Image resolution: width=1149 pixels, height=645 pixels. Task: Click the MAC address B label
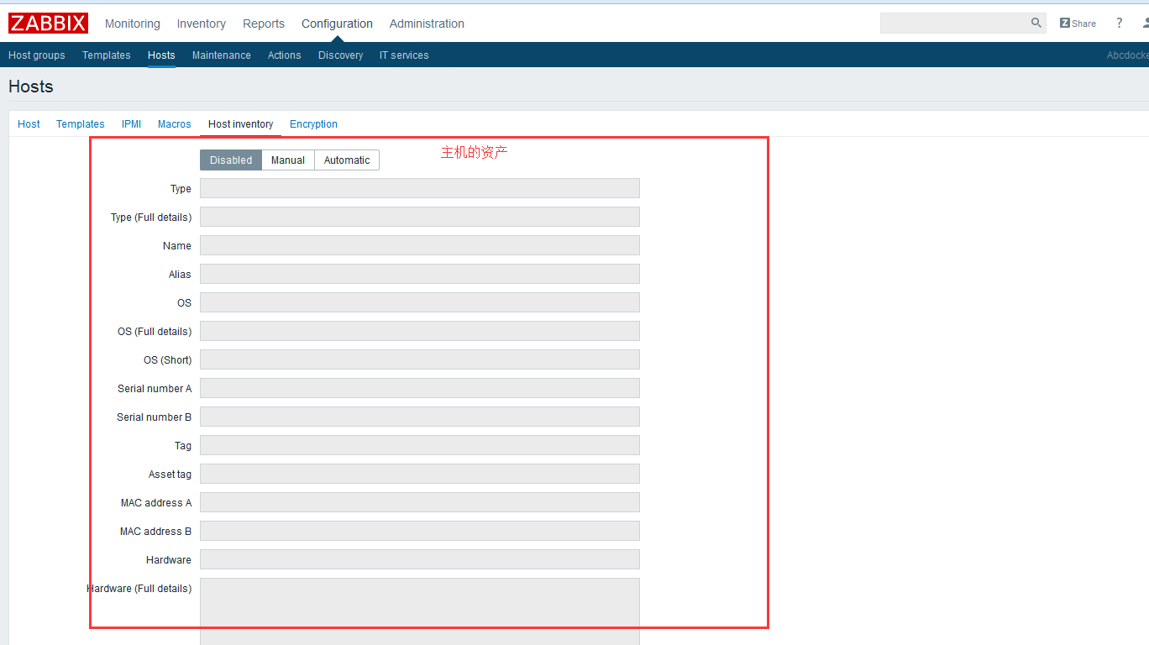(x=155, y=532)
